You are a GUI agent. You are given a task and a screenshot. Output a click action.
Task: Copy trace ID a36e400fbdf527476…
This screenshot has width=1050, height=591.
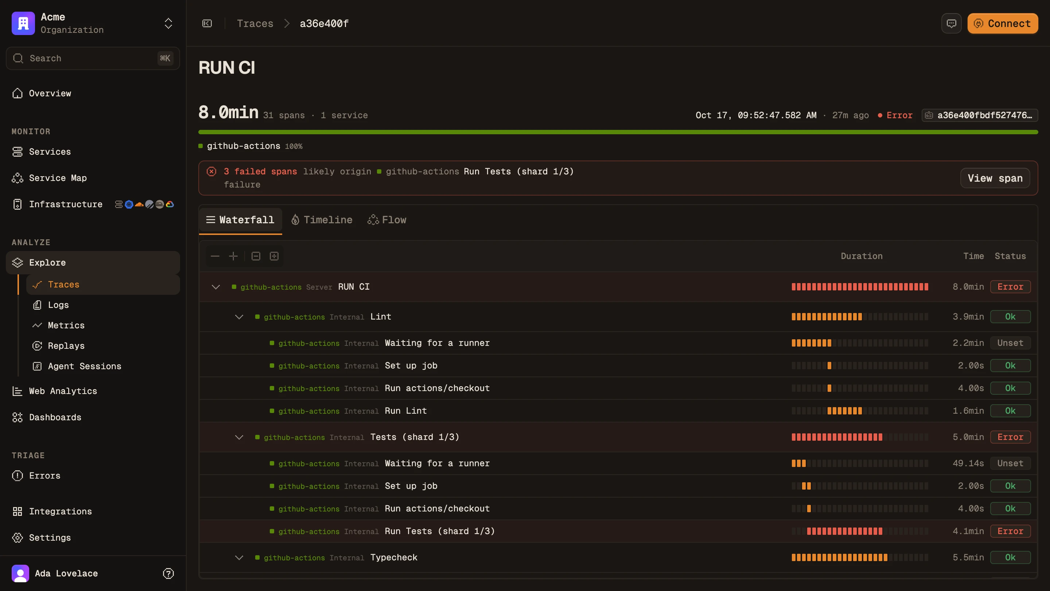[980, 115]
